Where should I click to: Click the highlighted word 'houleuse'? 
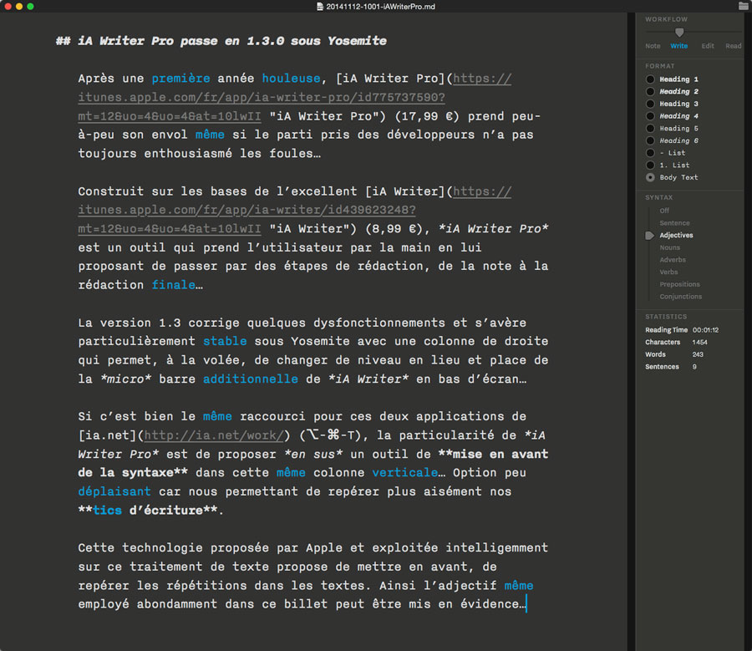pyautogui.click(x=291, y=79)
